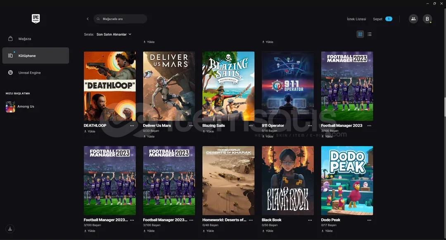Viewport: 446px width, 240px height.
Task: Click the '0/17 Başarı' achievements text
Action: coord(329,225)
